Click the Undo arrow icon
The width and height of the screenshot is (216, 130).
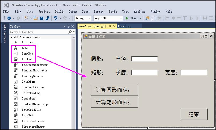click(x=55, y=18)
